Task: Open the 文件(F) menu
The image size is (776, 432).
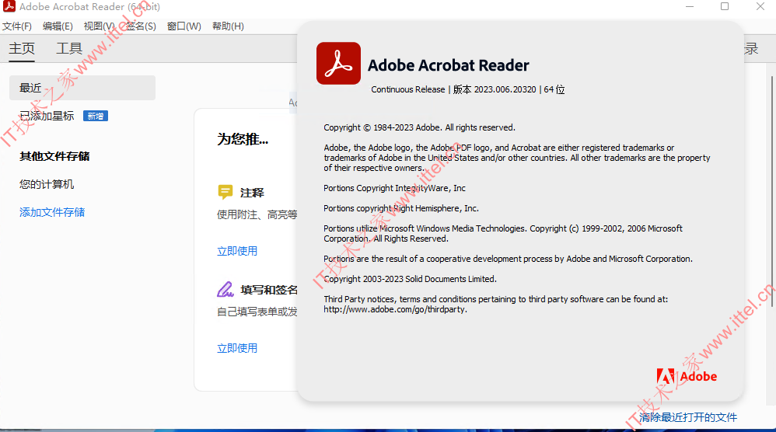Action: click(17, 26)
